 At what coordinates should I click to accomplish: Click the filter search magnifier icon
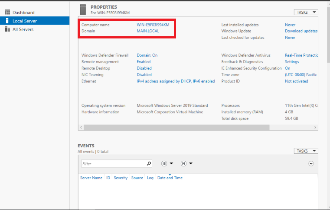pos(149,163)
